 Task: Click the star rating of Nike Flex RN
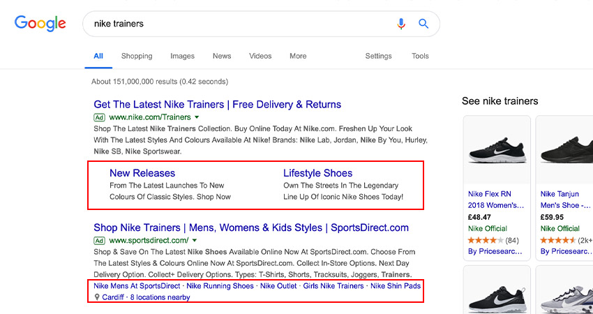pos(486,240)
